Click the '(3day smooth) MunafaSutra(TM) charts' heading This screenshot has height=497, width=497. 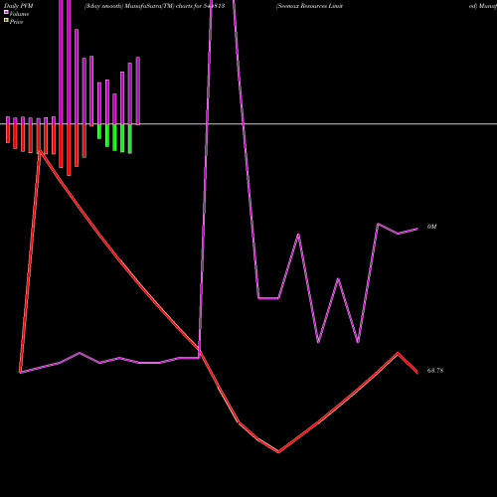[139, 6]
